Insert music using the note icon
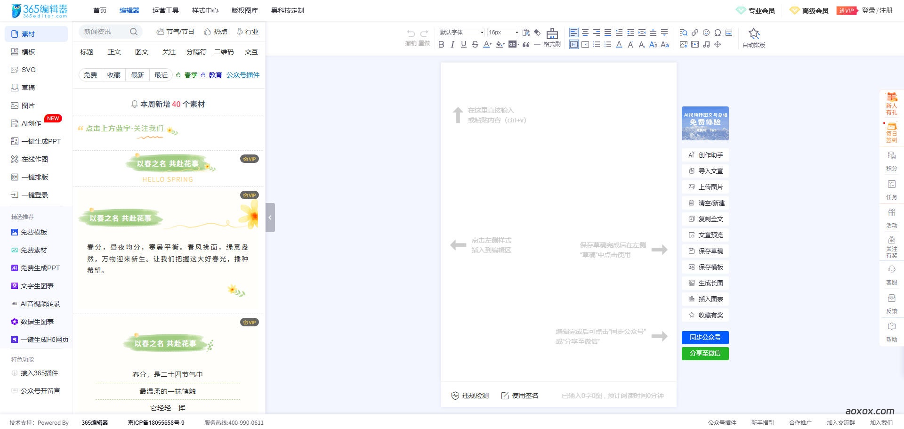Viewport: 904px width, 429px height. point(706,44)
